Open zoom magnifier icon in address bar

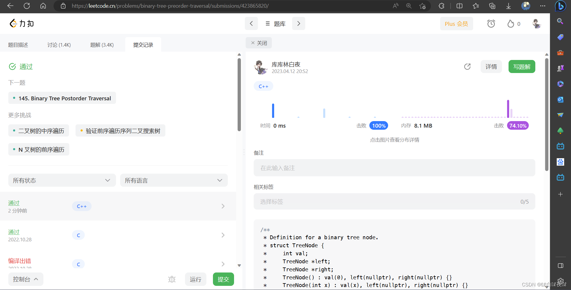coord(409,6)
